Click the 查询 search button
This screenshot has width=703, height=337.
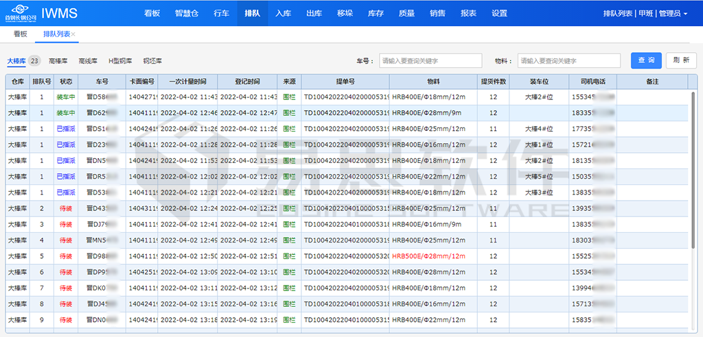(646, 60)
